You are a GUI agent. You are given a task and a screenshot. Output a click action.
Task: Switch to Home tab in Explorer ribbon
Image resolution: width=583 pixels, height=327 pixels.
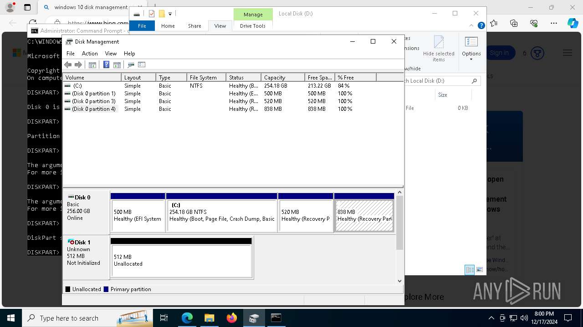[x=168, y=26]
